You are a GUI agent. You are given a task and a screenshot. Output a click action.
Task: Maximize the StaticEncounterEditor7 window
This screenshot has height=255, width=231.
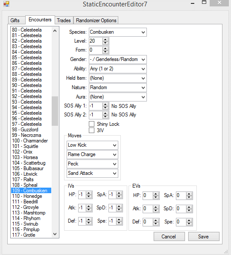[x=204, y=3]
